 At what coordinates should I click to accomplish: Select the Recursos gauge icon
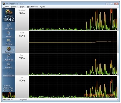9,49
